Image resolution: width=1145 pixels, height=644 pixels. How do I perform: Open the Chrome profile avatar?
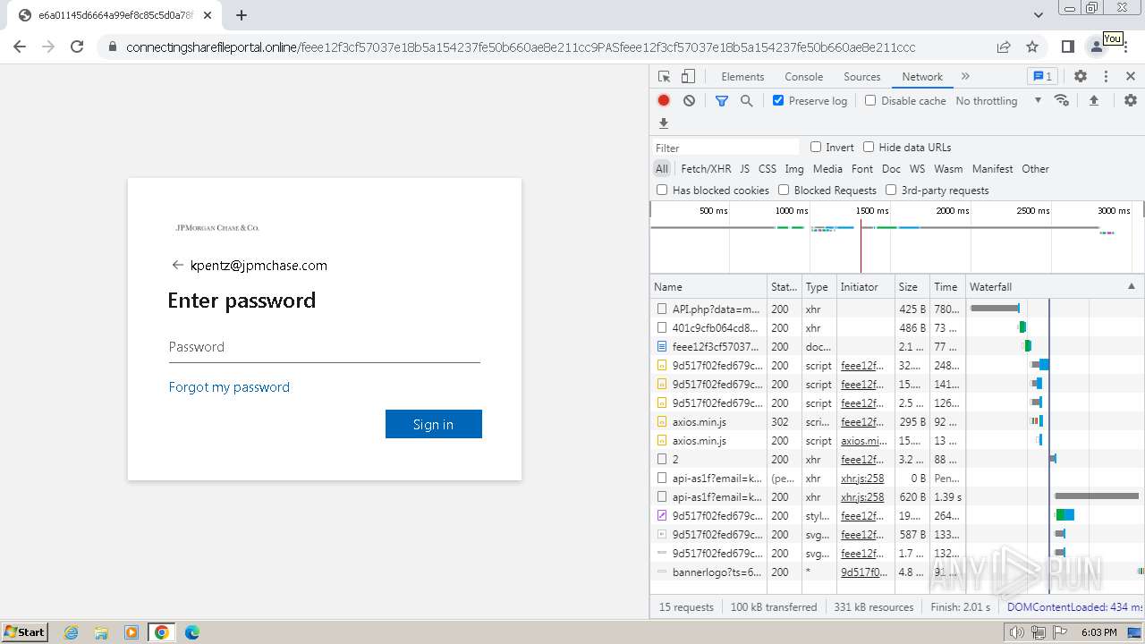1096,47
